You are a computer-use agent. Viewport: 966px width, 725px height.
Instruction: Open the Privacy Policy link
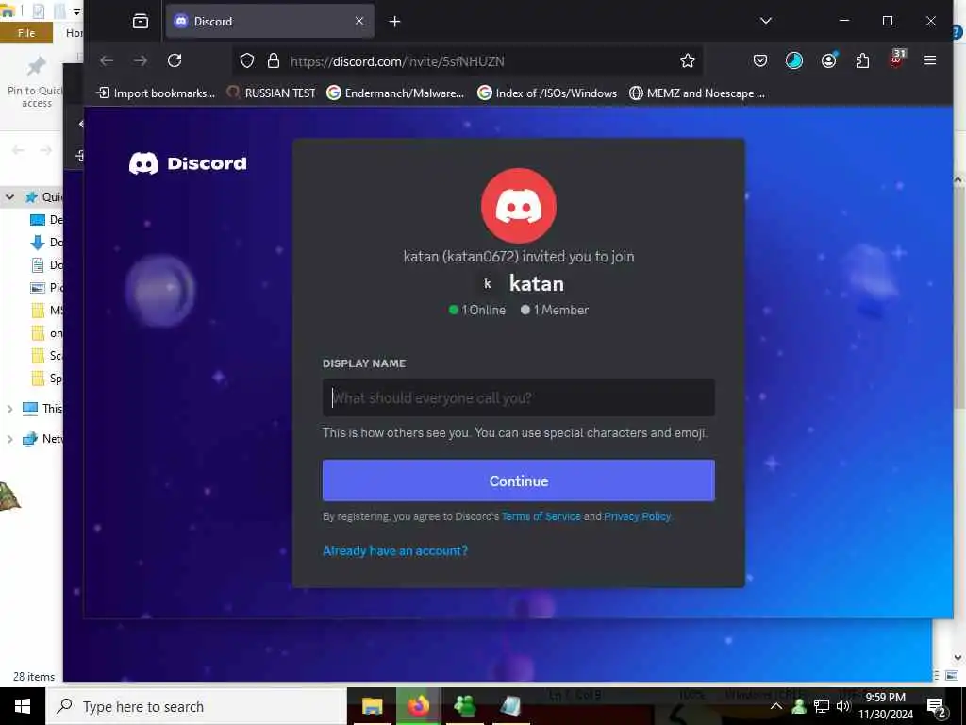(x=637, y=516)
